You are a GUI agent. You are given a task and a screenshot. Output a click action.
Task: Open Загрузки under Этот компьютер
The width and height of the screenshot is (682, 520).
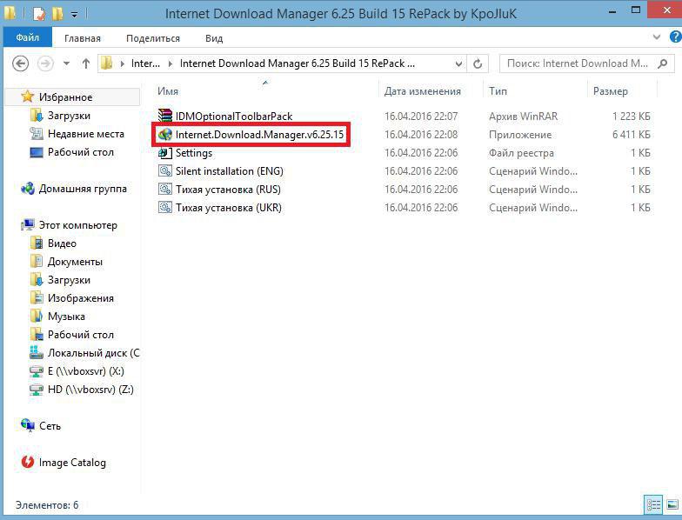point(69,280)
